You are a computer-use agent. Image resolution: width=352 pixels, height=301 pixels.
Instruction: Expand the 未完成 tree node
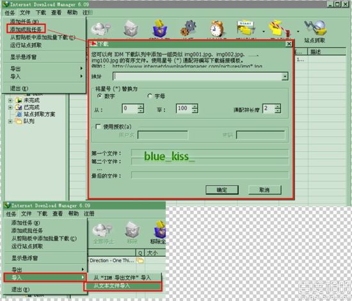[x=10, y=100]
